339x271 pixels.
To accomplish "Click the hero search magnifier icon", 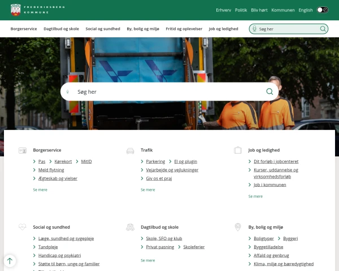I will [x=270, y=91].
